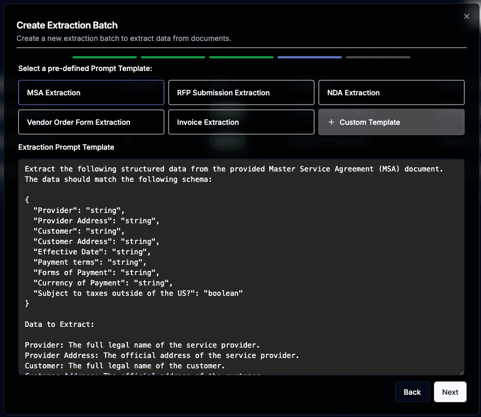
Task: Click the Extraction Prompt Template label
Action: (x=66, y=147)
